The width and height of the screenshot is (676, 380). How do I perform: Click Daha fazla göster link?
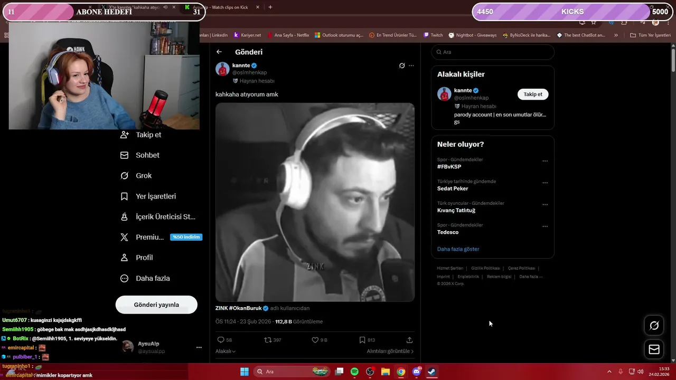pos(458,249)
